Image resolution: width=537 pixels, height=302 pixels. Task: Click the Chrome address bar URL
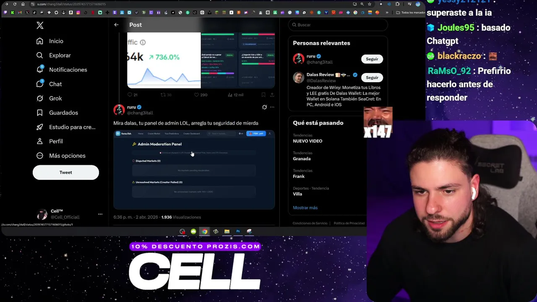(x=71, y=4)
